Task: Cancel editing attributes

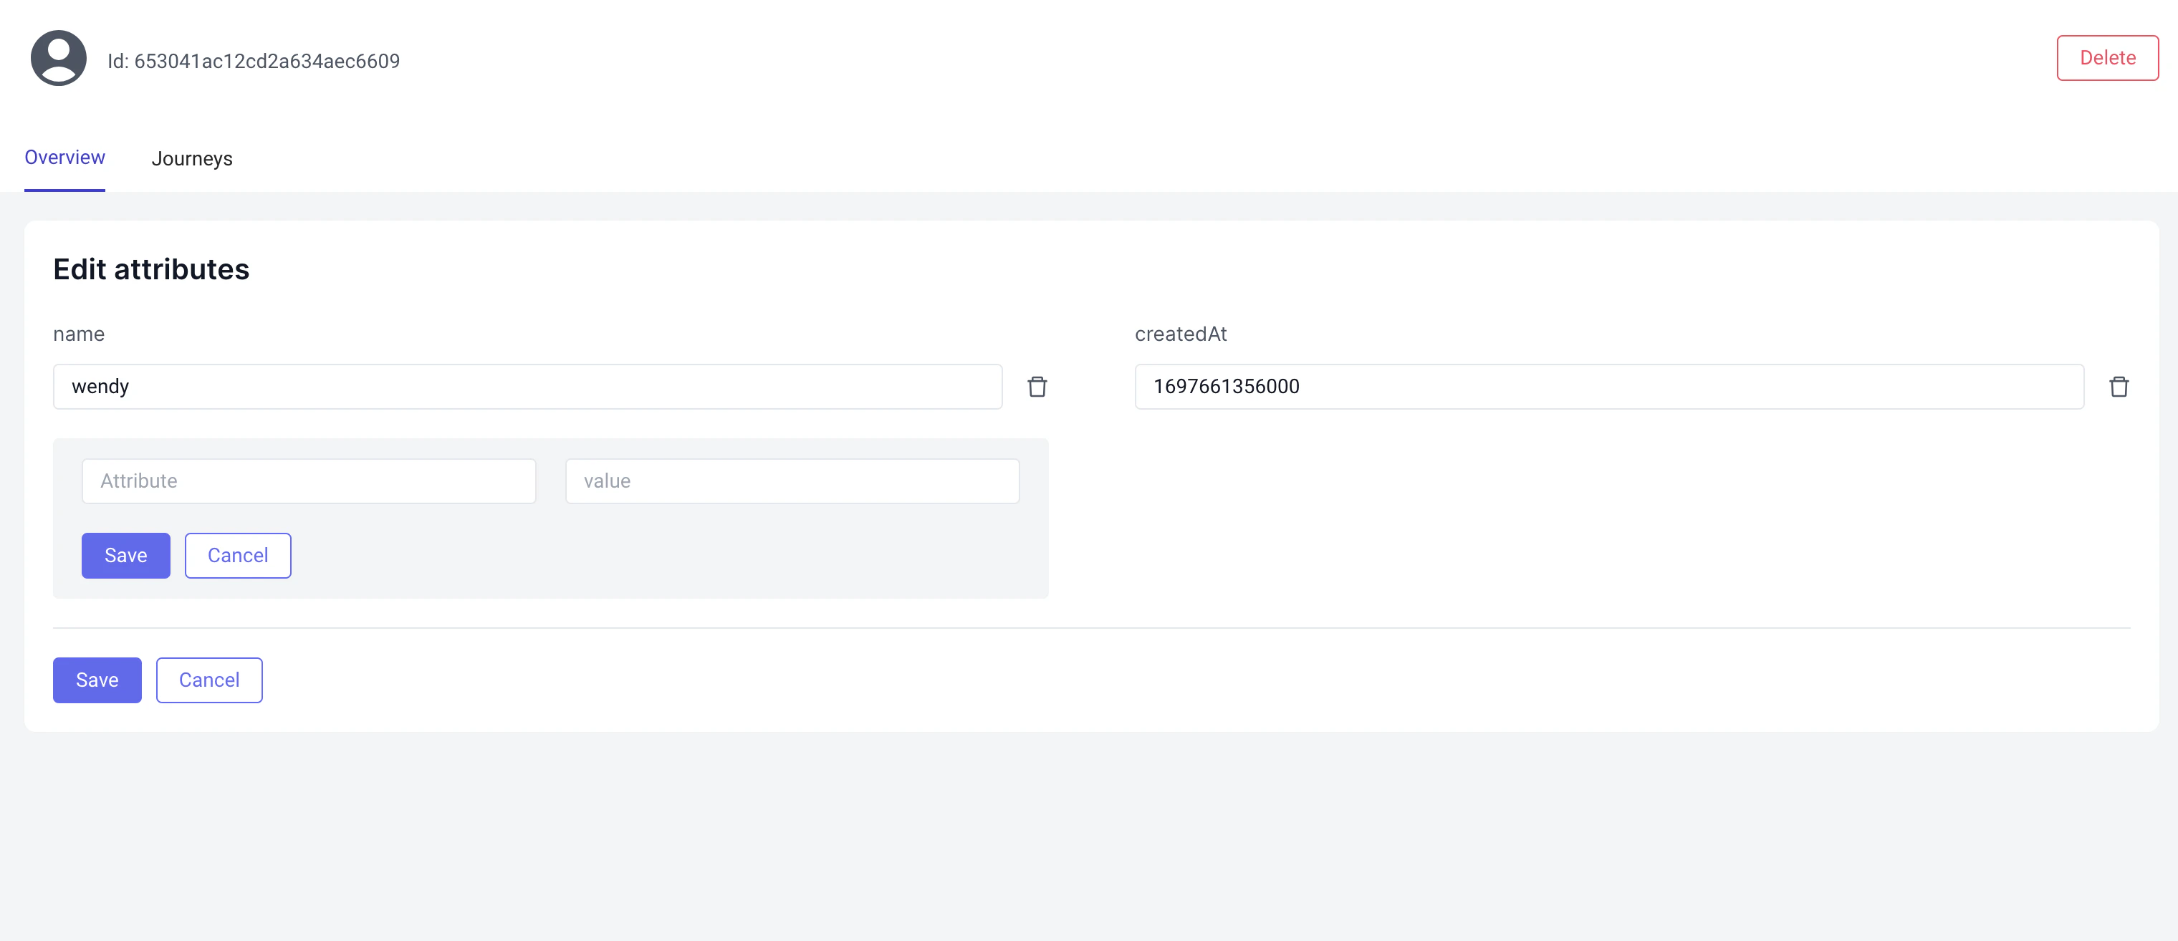Action: (x=208, y=680)
